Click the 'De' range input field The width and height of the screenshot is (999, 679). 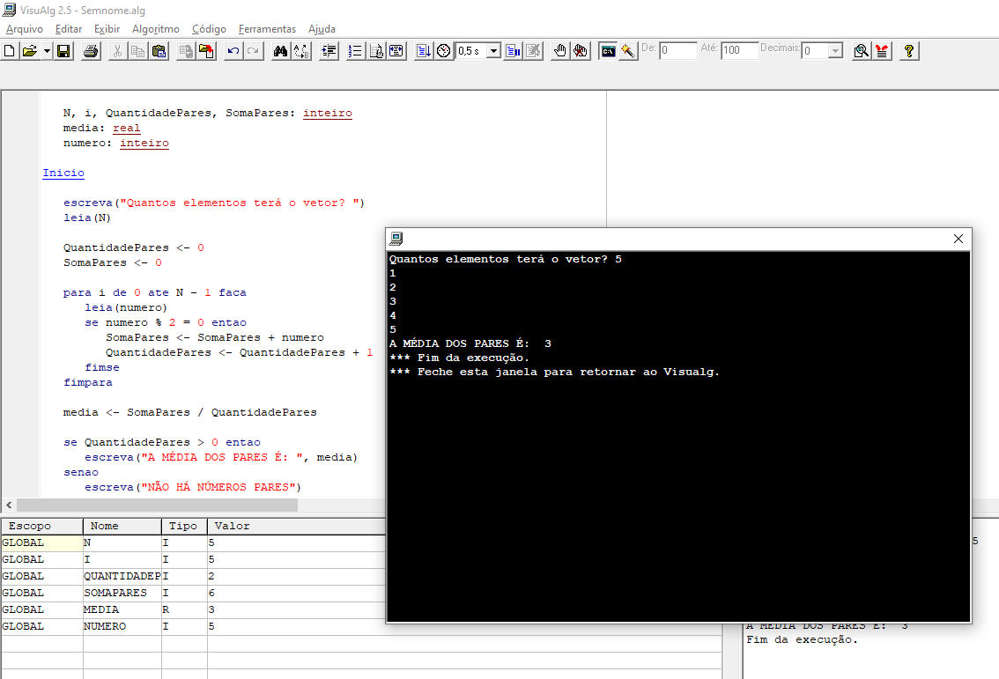(x=678, y=50)
